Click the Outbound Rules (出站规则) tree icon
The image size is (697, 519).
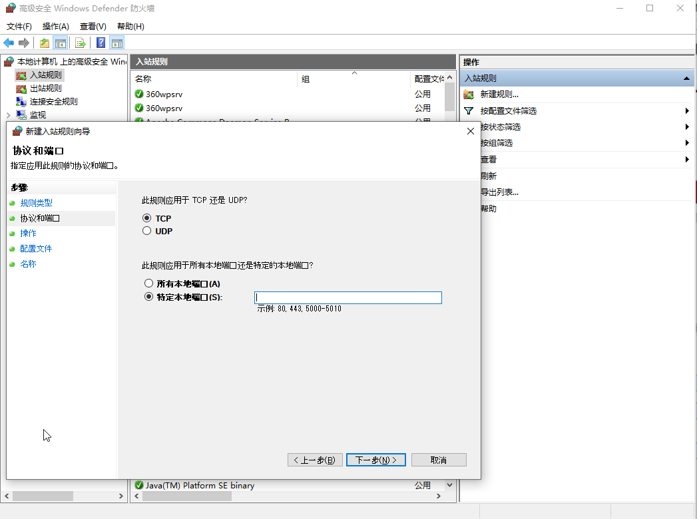[x=21, y=88]
